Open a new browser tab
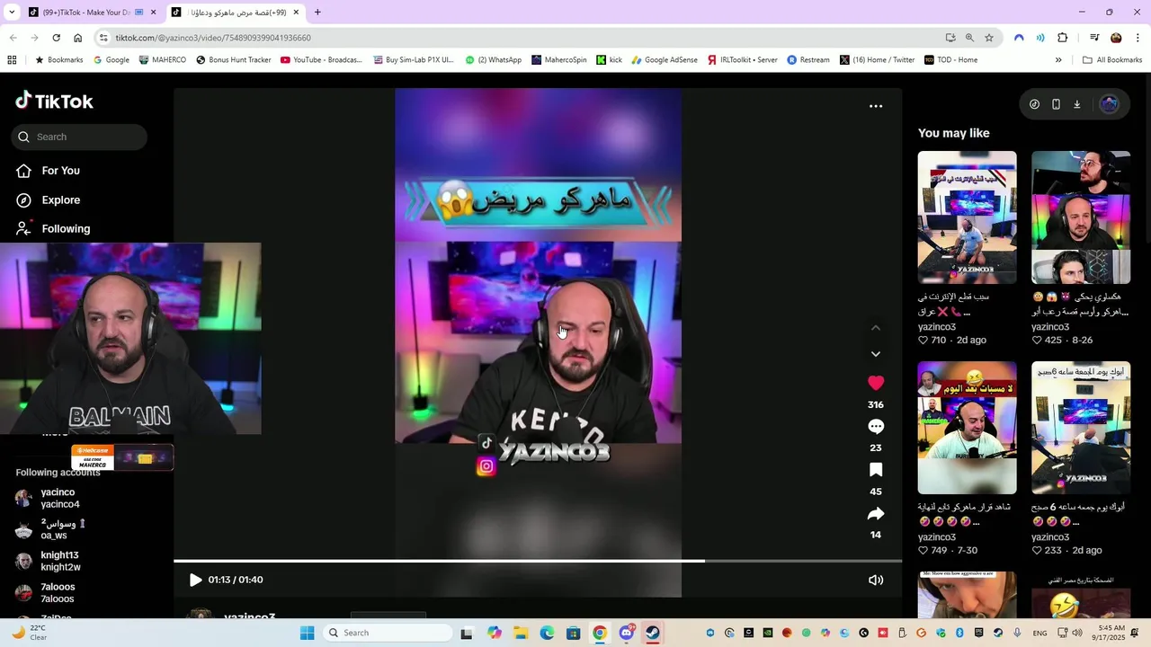Image resolution: width=1151 pixels, height=647 pixels. [317, 13]
